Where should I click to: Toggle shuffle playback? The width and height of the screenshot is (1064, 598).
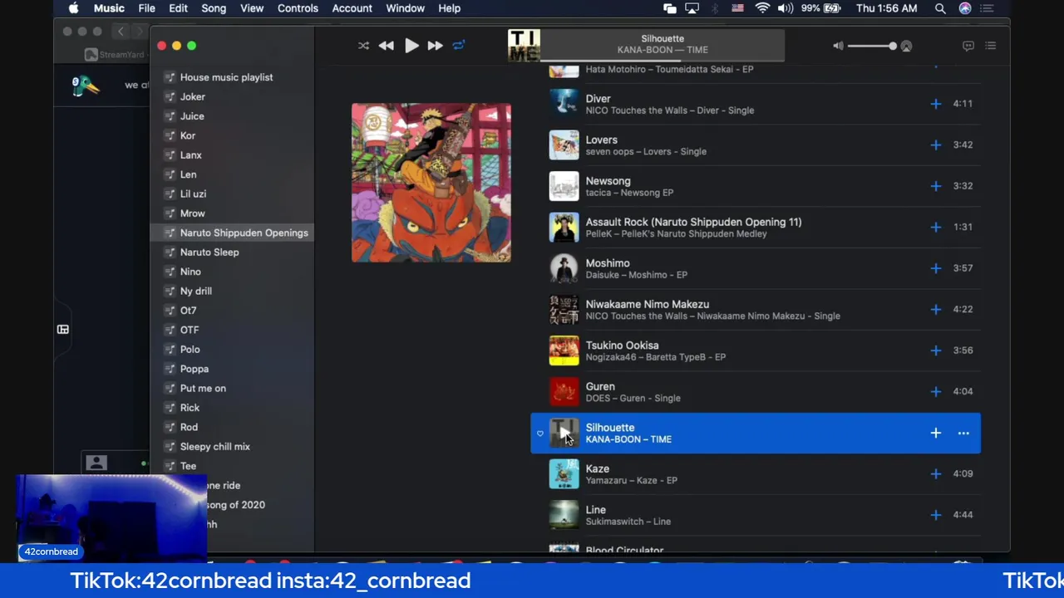tap(363, 46)
